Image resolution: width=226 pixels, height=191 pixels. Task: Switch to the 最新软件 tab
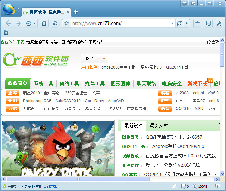[x=133, y=126]
